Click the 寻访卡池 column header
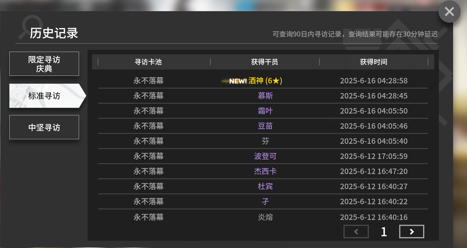The width and height of the screenshot is (467, 248). [x=148, y=62]
